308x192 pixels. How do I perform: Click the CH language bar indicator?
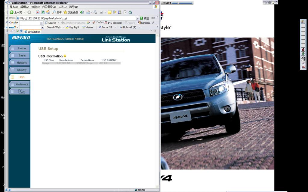tap(266, 2)
